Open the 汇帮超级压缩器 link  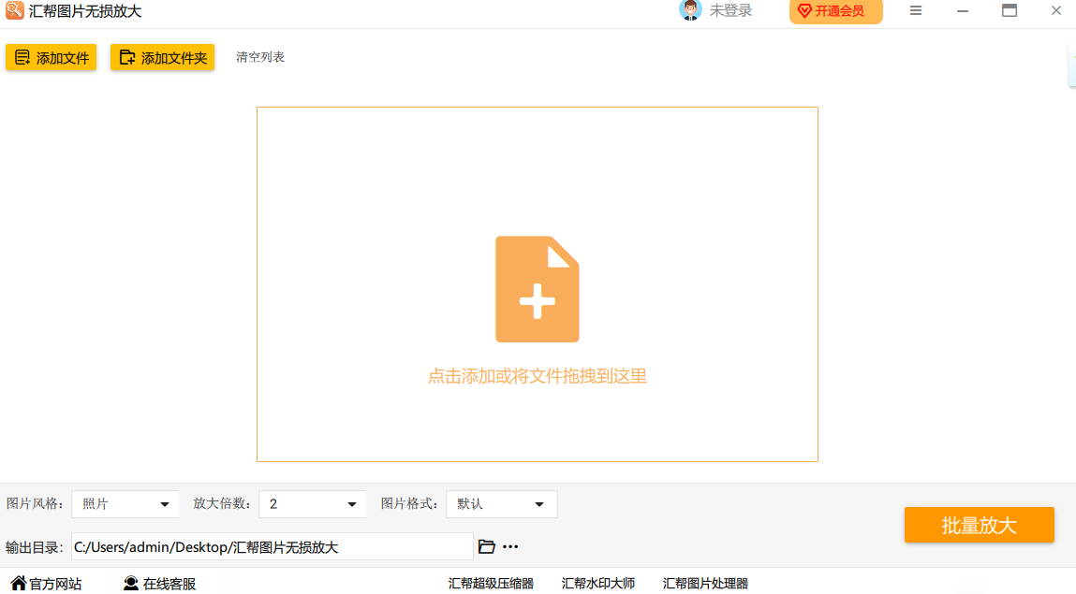(491, 583)
